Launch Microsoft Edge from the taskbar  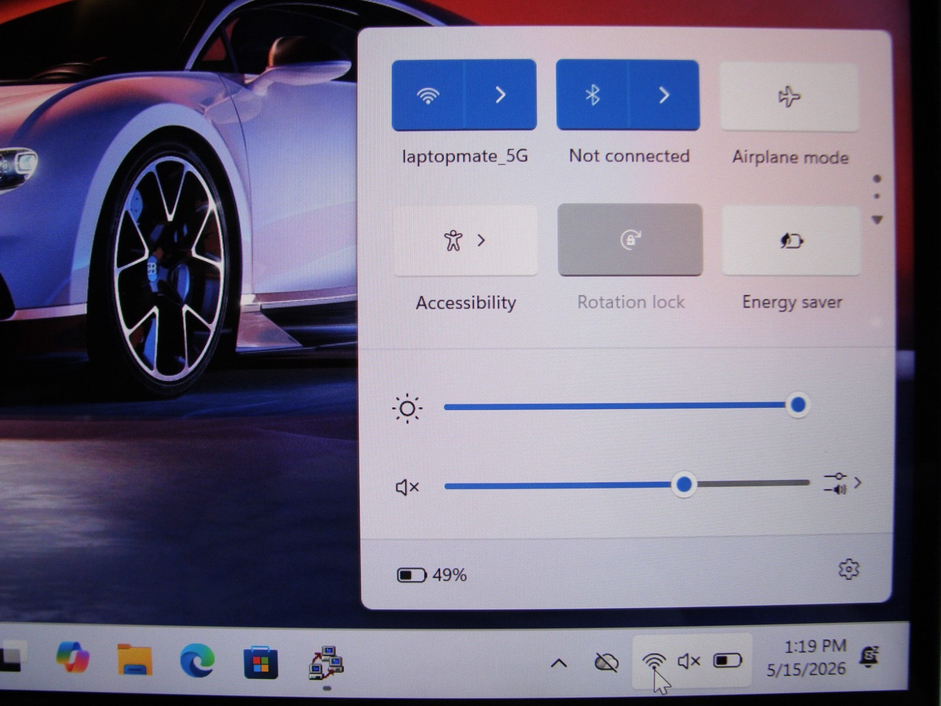coord(197,660)
